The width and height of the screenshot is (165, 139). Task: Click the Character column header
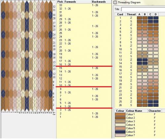coord(155,111)
